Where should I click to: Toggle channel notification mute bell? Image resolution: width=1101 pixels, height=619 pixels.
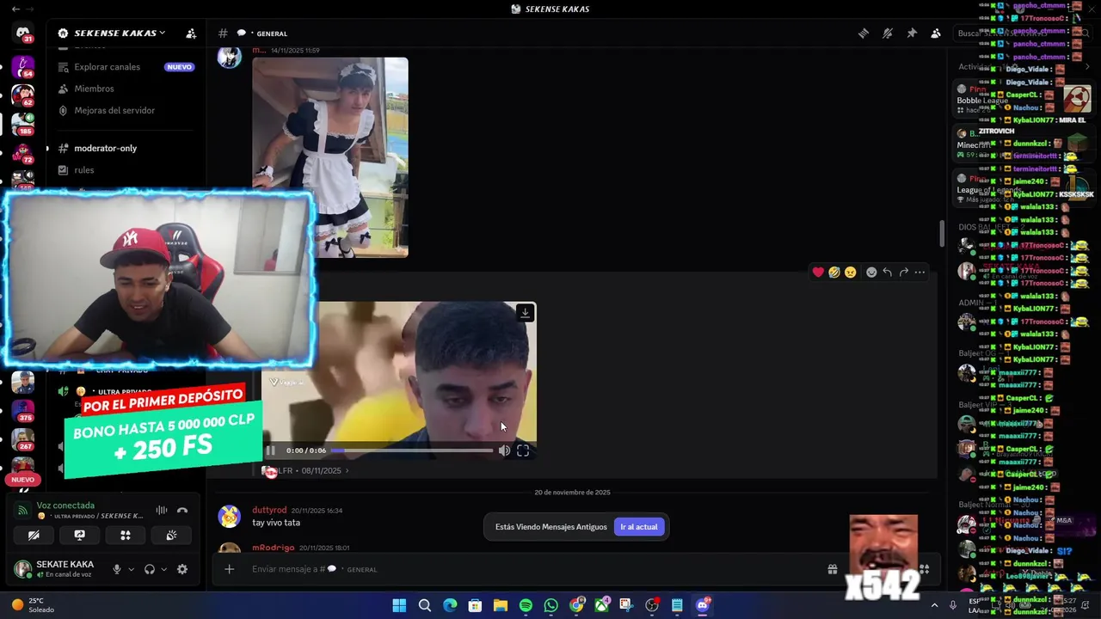point(888,34)
